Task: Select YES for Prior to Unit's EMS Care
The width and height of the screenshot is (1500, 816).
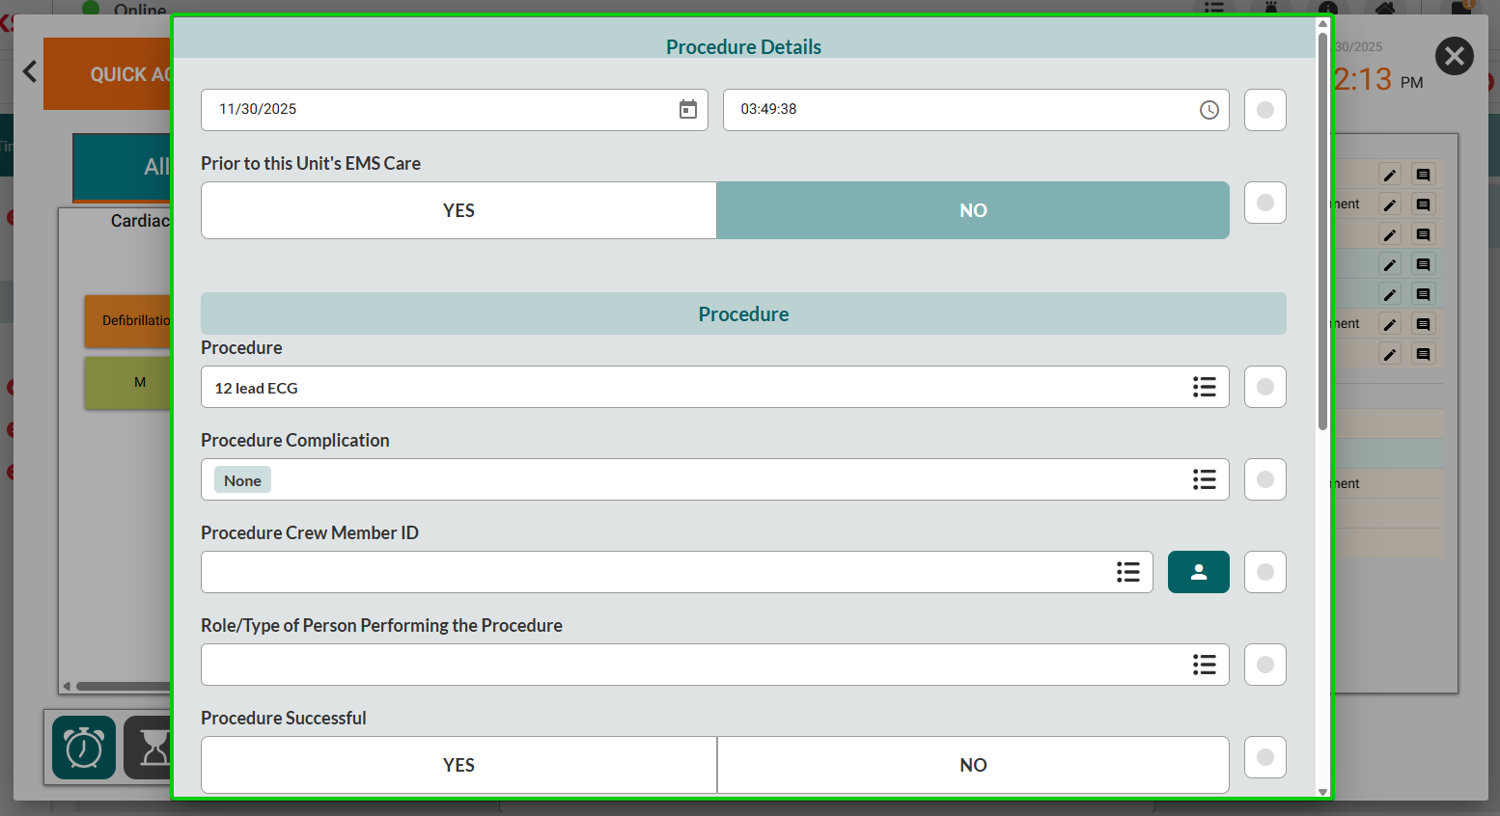Action: [x=458, y=210]
